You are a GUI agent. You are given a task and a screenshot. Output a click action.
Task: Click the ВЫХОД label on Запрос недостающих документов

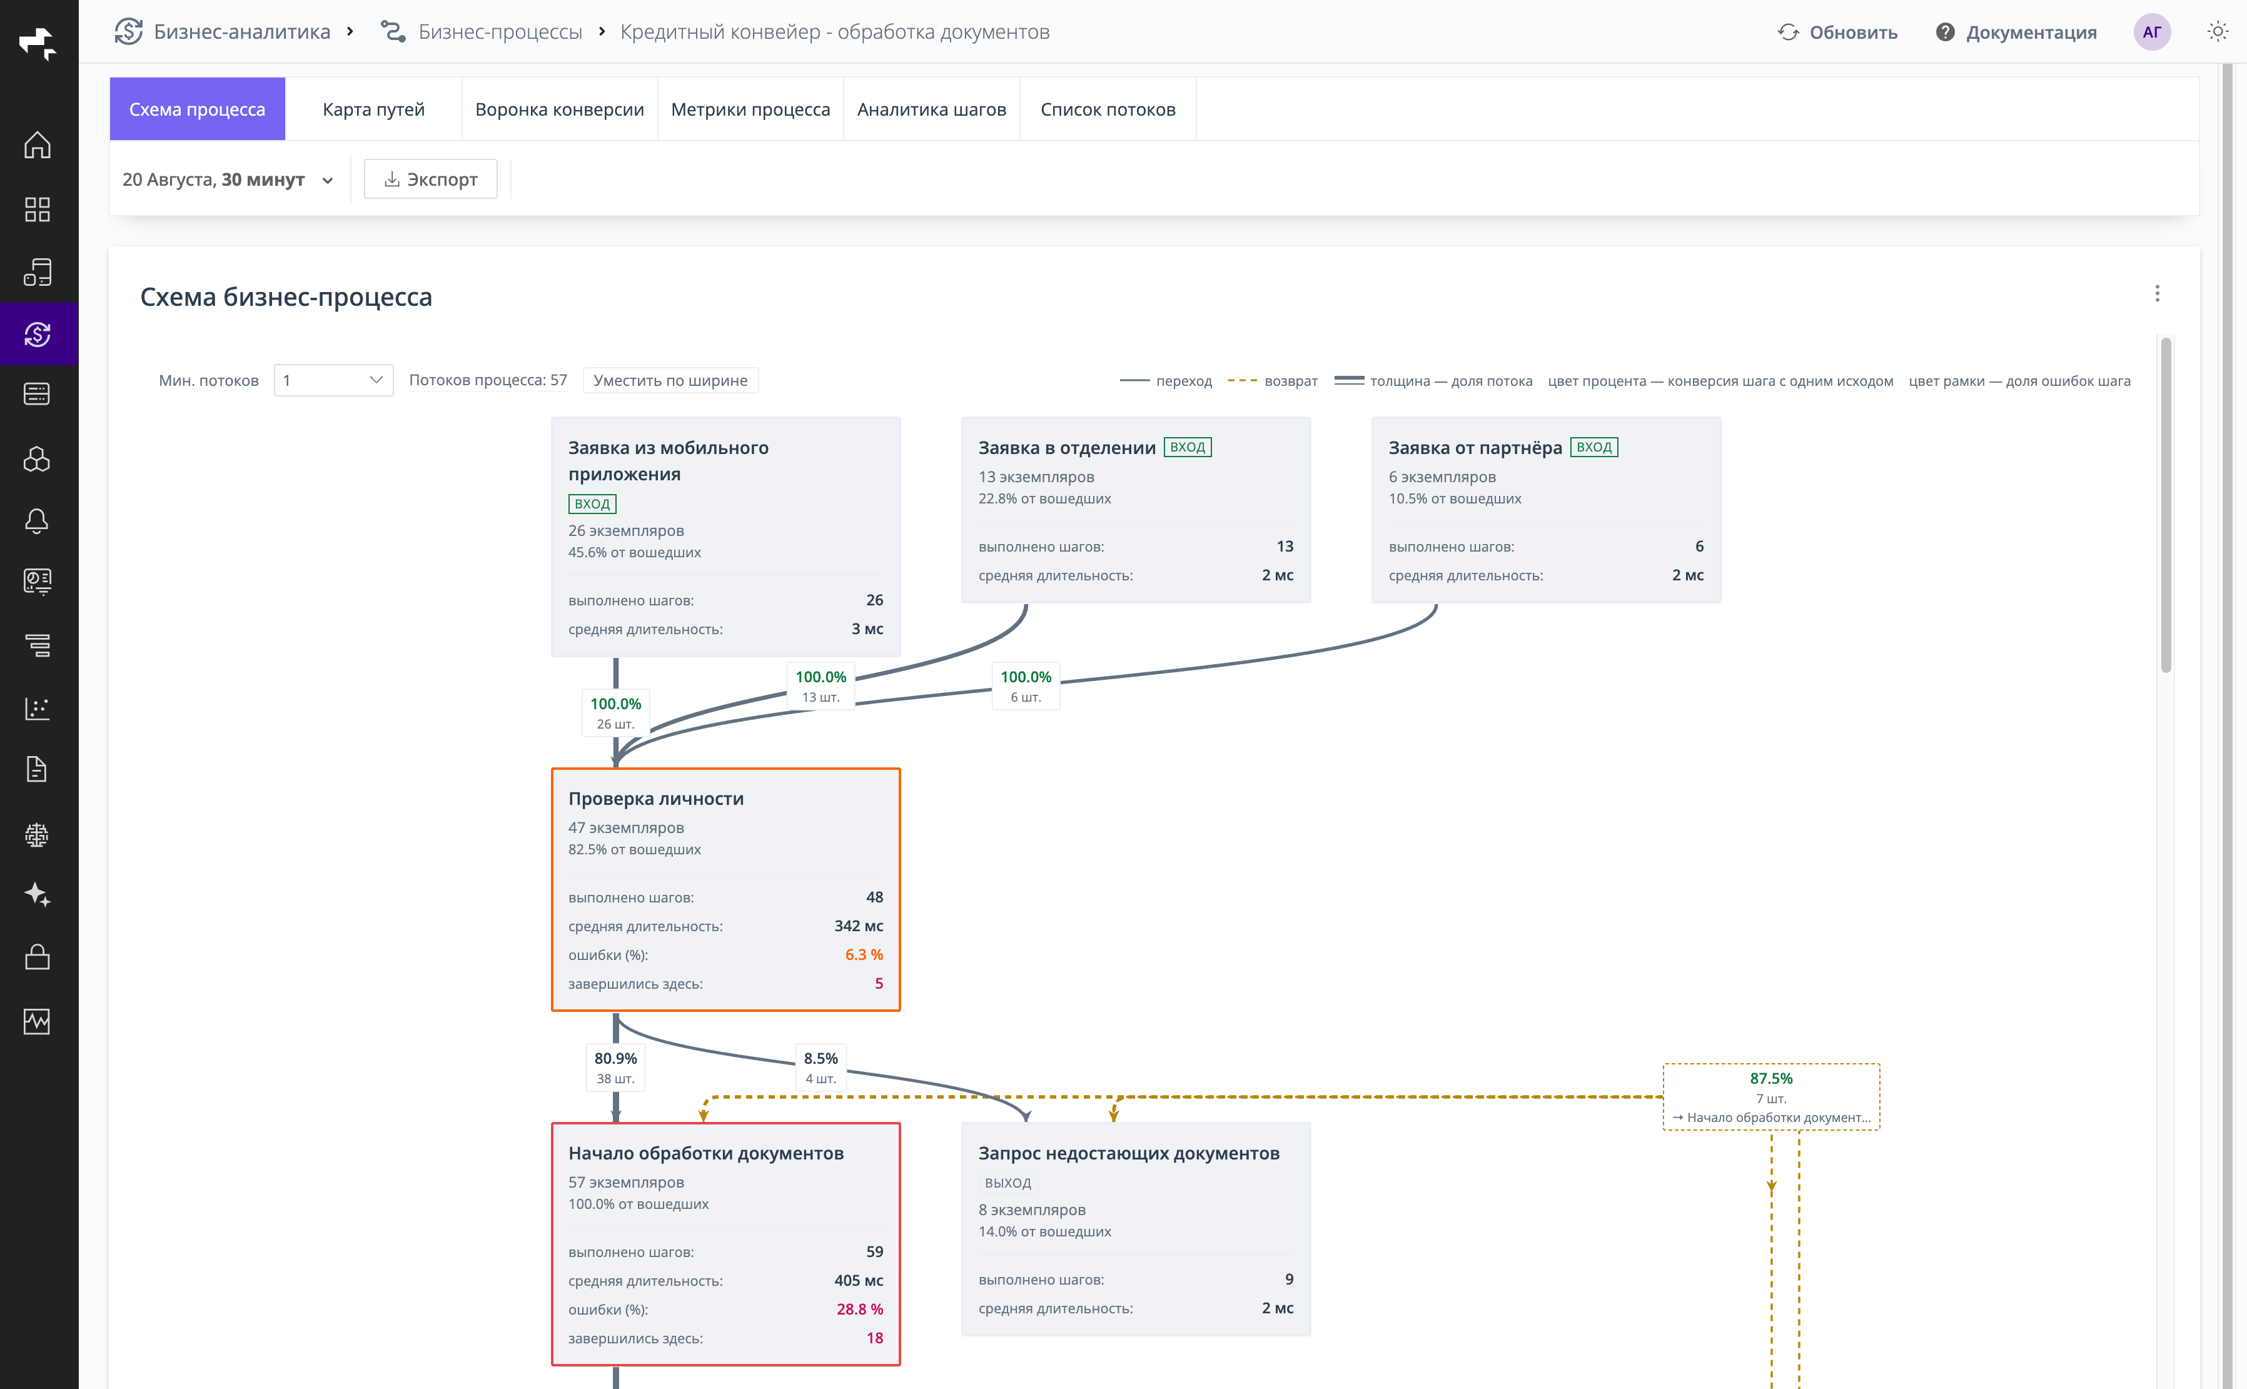[1007, 1183]
